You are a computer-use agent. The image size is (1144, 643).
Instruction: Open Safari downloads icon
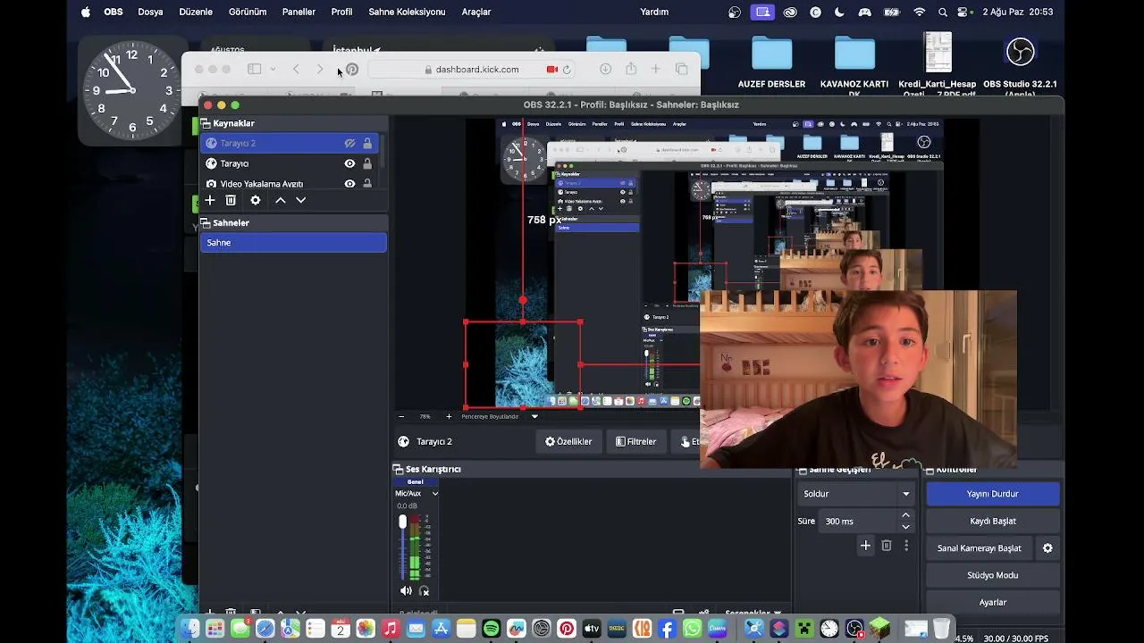[x=605, y=69]
